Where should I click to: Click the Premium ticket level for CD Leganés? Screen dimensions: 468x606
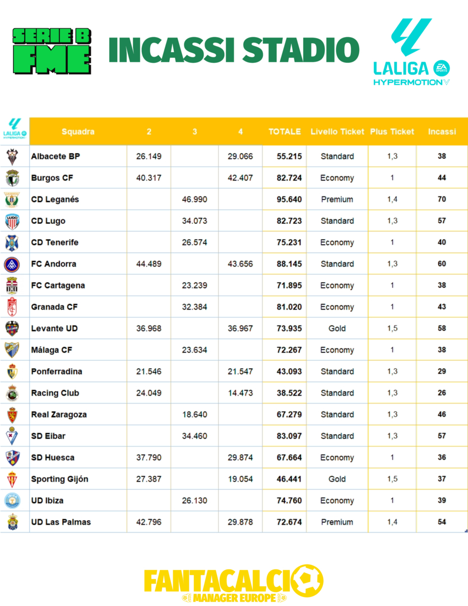pyautogui.click(x=337, y=199)
